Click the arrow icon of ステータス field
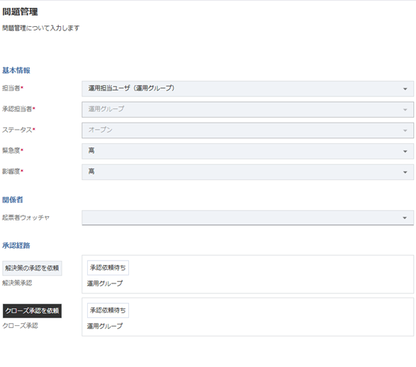 pos(405,130)
